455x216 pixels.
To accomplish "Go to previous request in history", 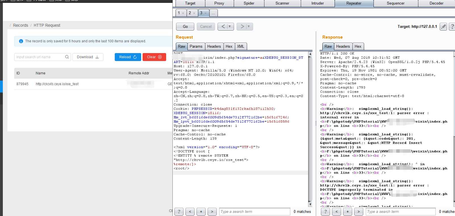I will click(x=223, y=26).
